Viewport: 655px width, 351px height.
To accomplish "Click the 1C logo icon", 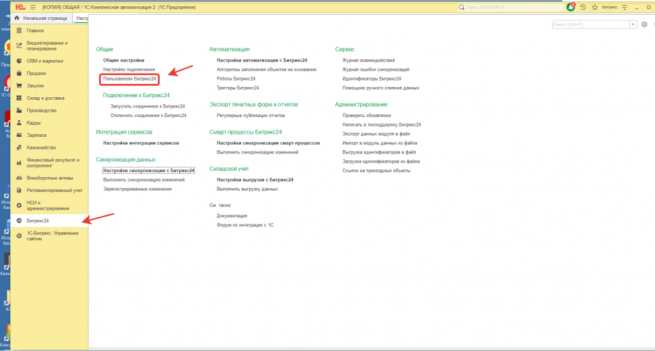I will point(20,7).
